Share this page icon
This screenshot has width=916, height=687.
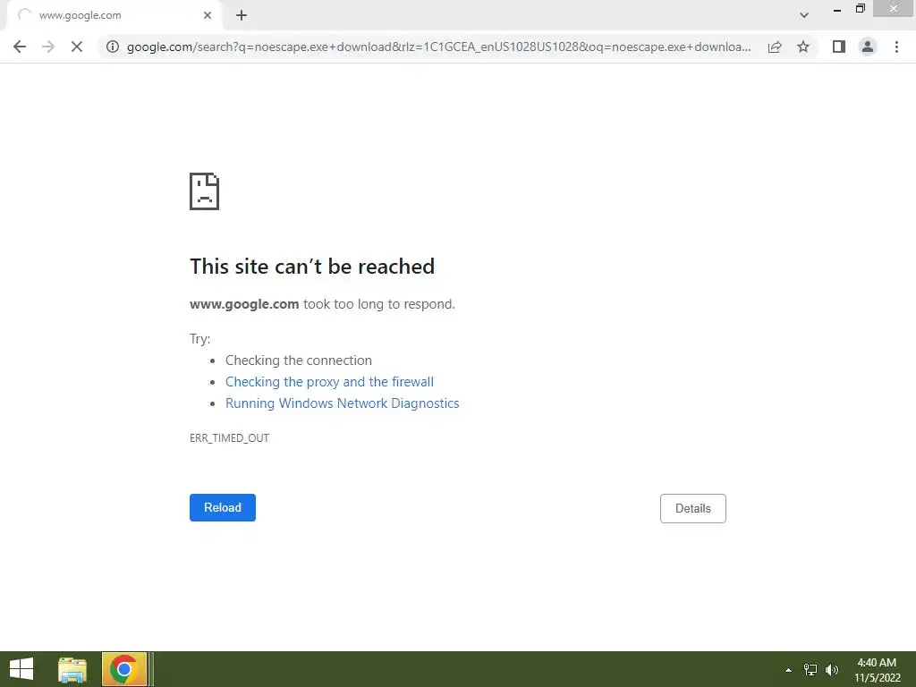(775, 47)
